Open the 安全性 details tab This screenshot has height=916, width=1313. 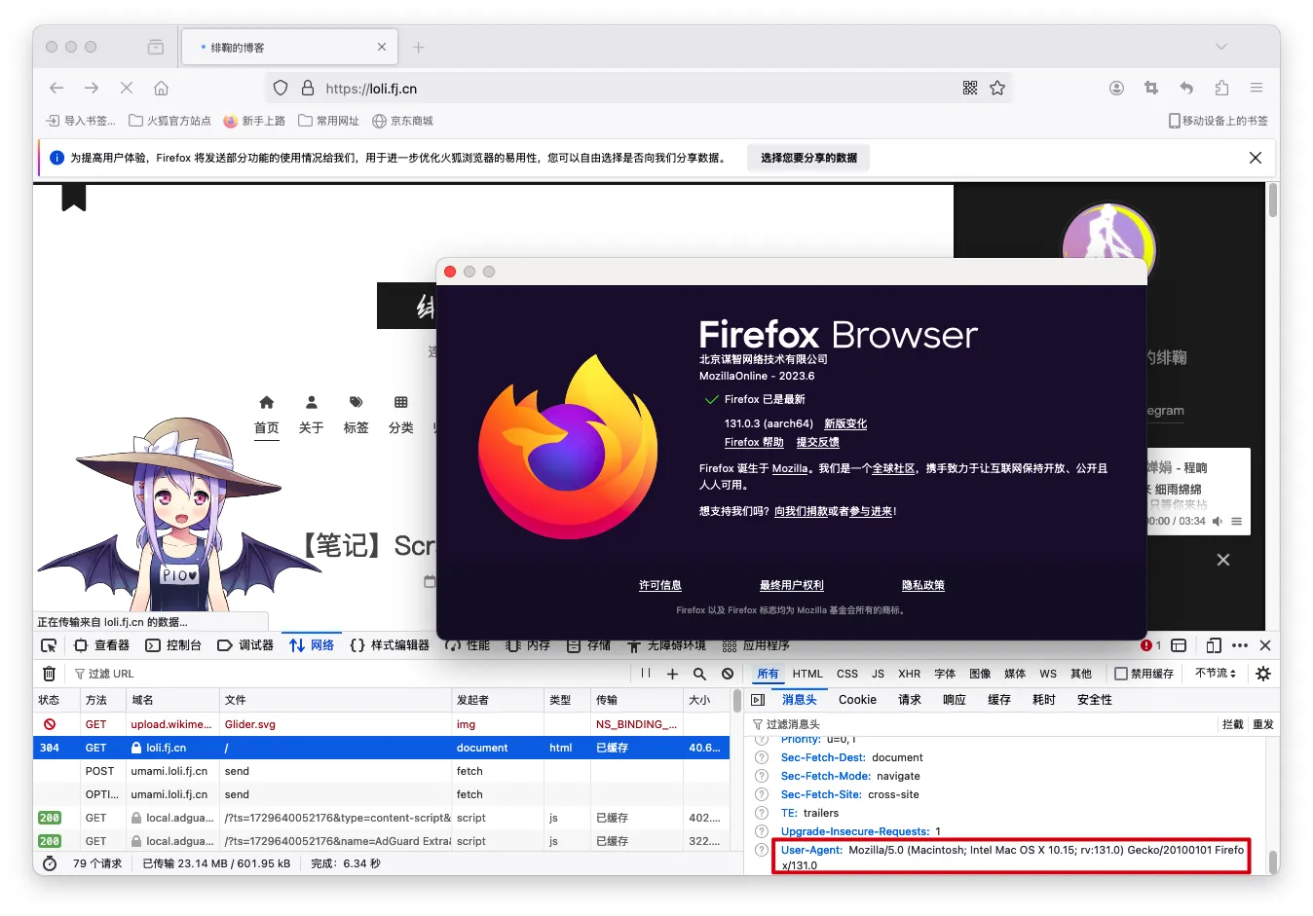(x=1095, y=700)
